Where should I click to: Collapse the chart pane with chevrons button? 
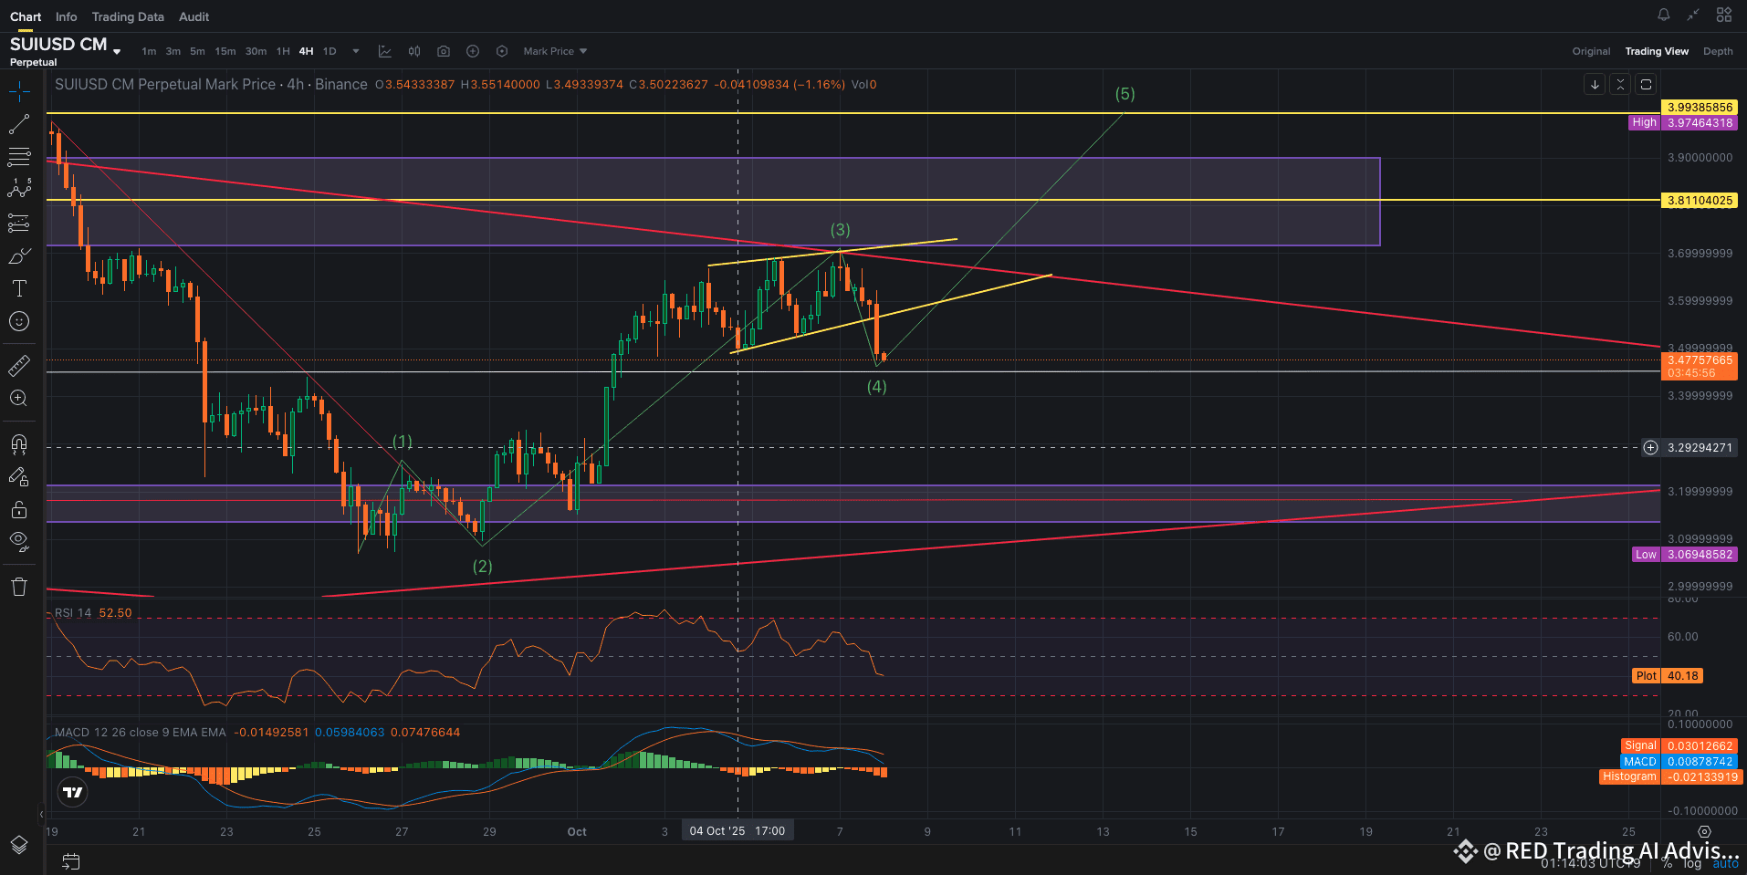tap(1620, 84)
